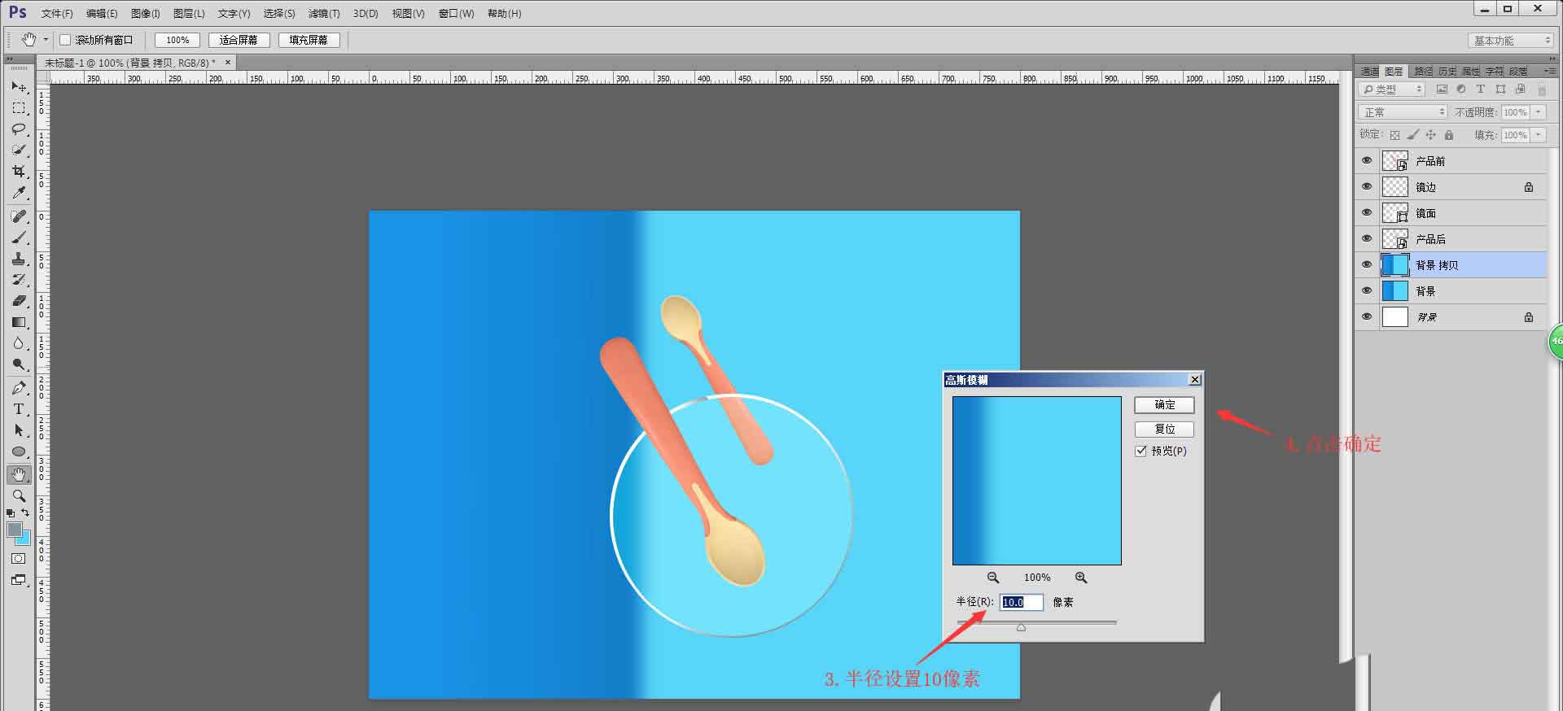Screen dimensions: 1563x711
Task: Turn layer filtering on or off
Action: [1541, 89]
